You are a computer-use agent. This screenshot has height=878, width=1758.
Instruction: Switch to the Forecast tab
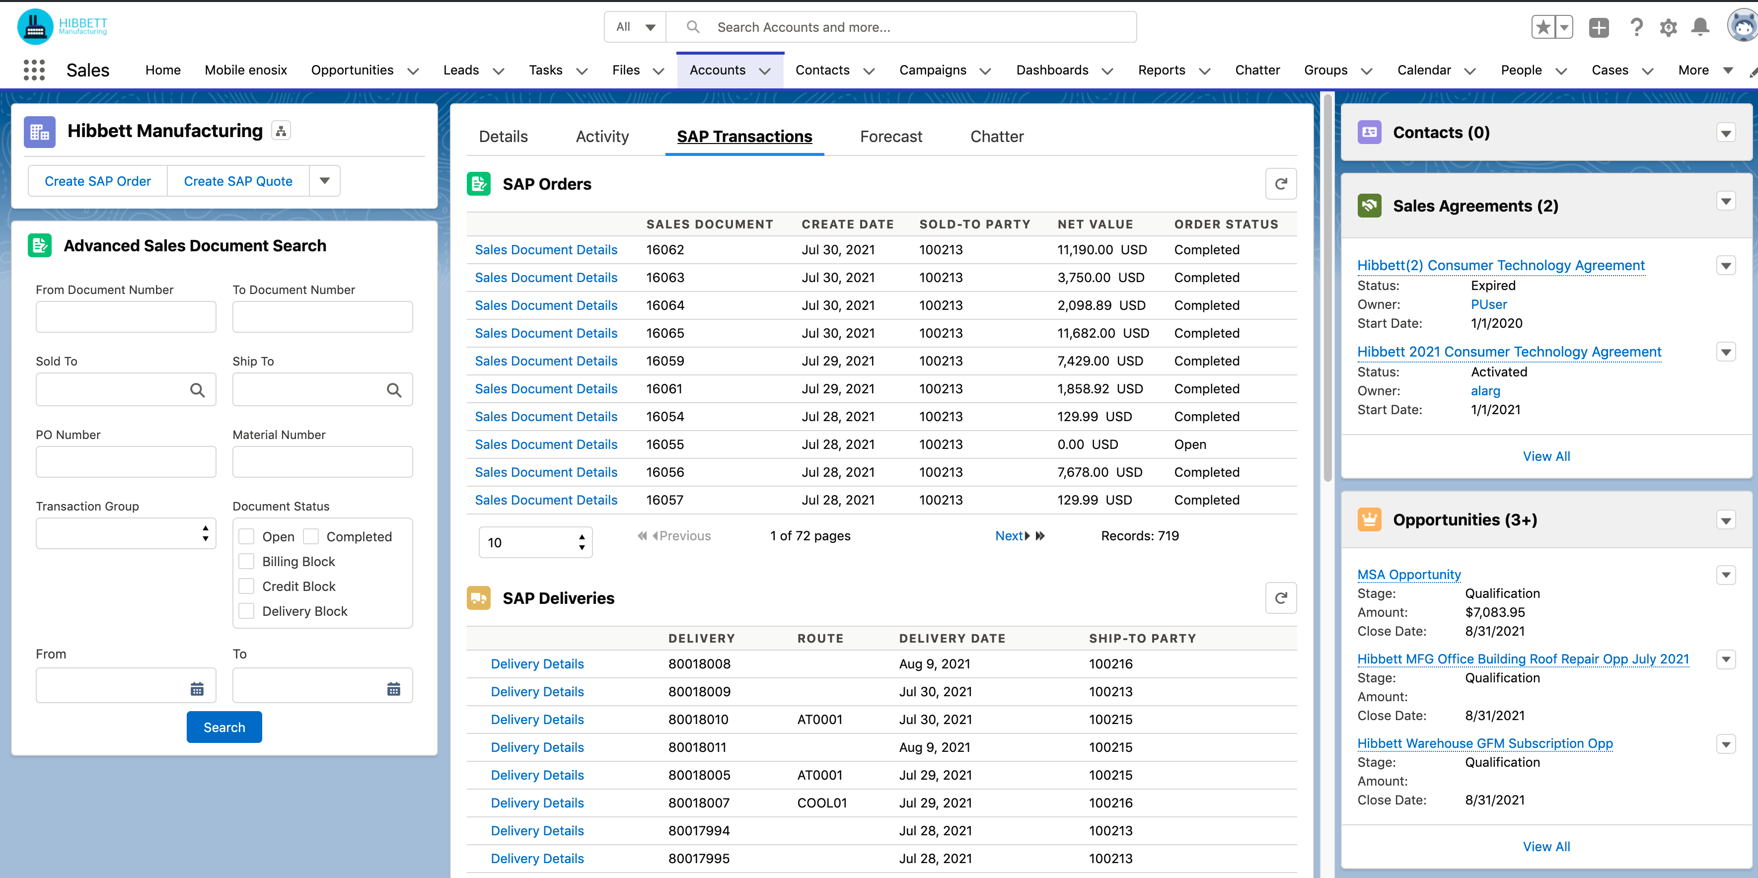[890, 137]
